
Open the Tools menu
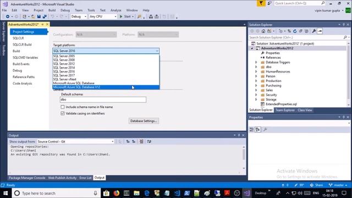[x=91, y=10]
